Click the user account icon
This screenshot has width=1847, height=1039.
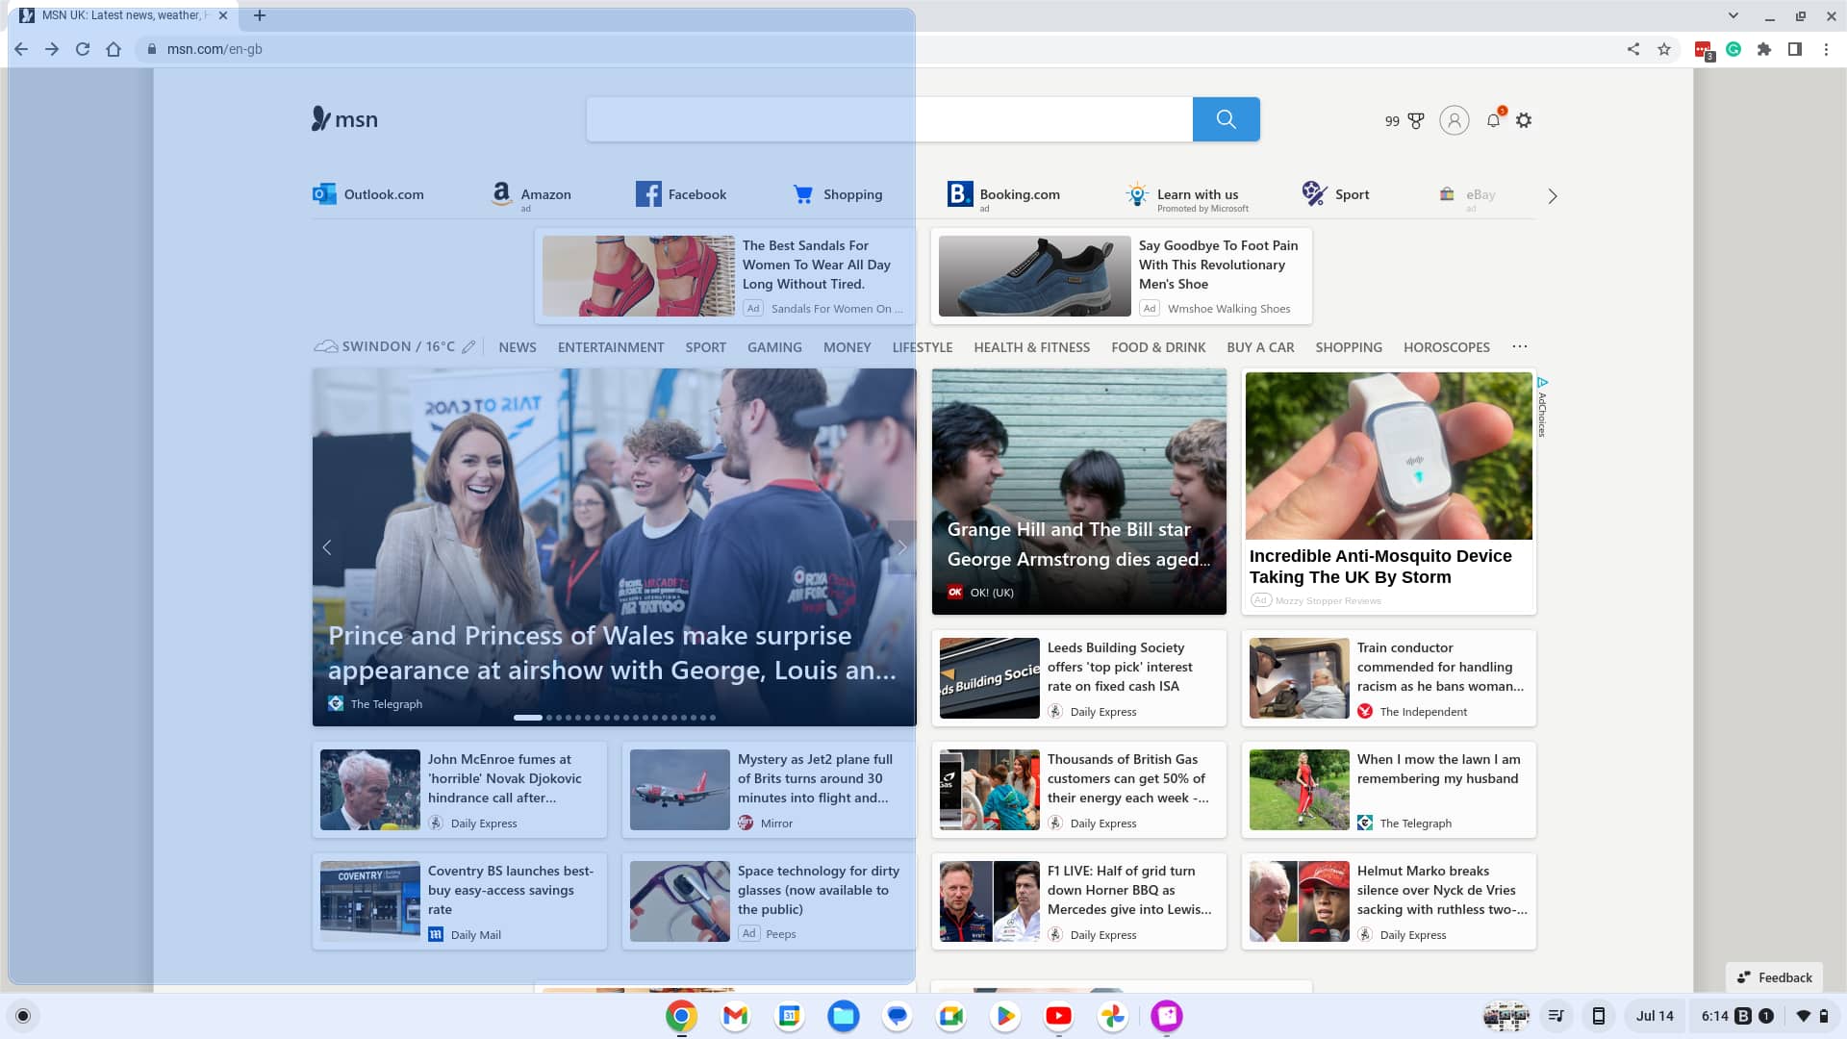click(1454, 120)
